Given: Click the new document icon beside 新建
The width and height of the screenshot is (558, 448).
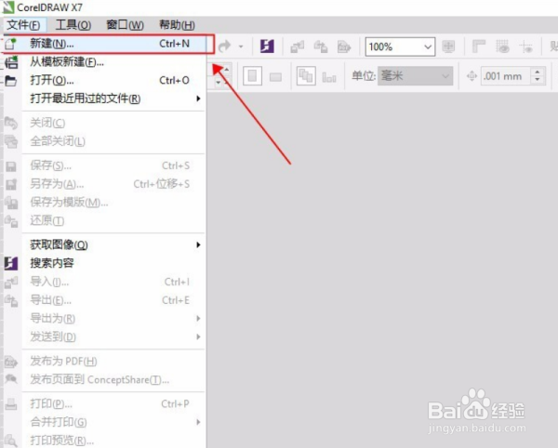Looking at the screenshot, I should (10, 44).
